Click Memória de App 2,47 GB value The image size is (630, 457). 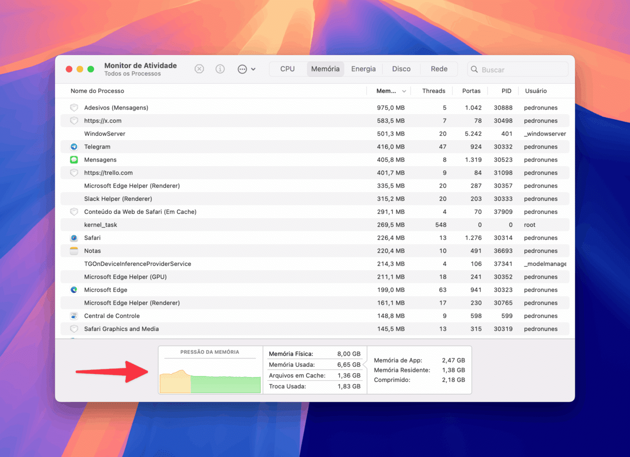coord(453,360)
